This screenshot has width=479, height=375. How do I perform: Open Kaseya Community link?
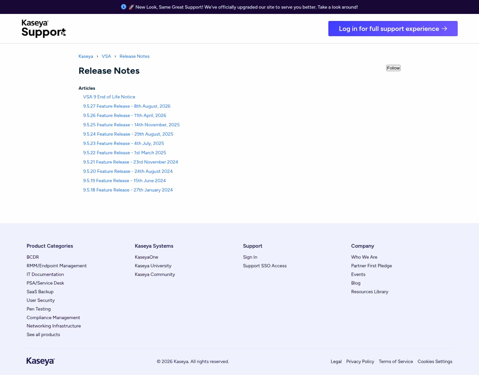155,274
